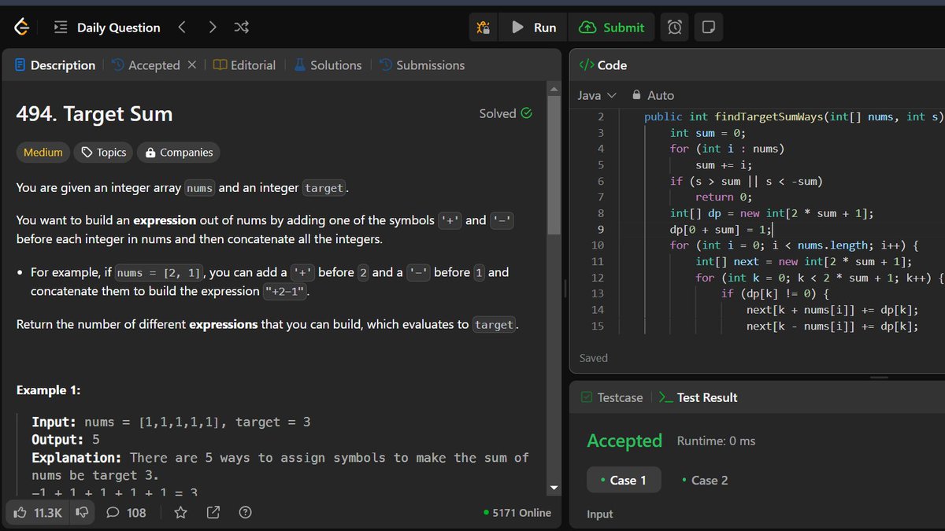The width and height of the screenshot is (945, 531).
Task: Click the return 0; code line
Action: pos(724,197)
